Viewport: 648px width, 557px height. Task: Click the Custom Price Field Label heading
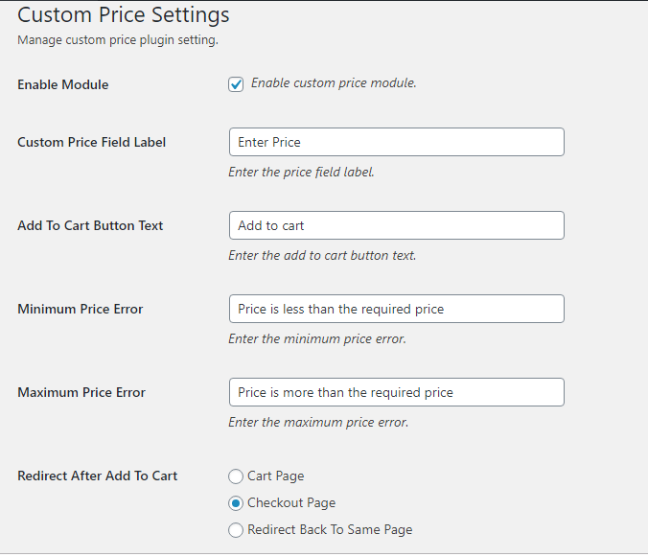point(92,142)
